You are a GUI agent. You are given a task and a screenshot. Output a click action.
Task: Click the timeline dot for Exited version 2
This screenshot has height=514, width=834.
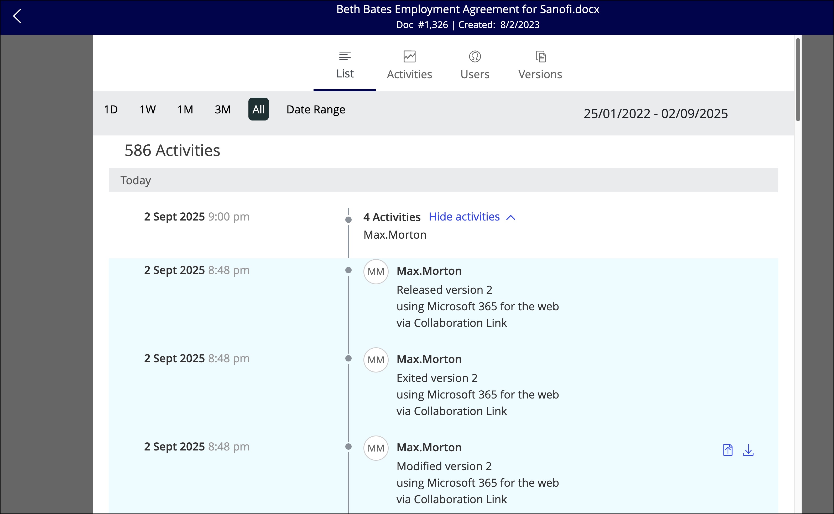(348, 358)
